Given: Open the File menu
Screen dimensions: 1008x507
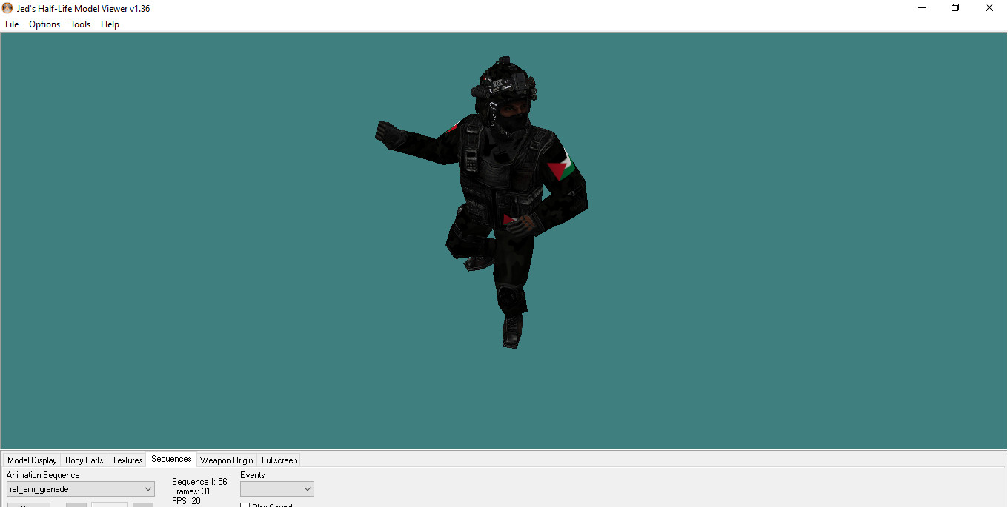Looking at the screenshot, I should coord(11,24).
